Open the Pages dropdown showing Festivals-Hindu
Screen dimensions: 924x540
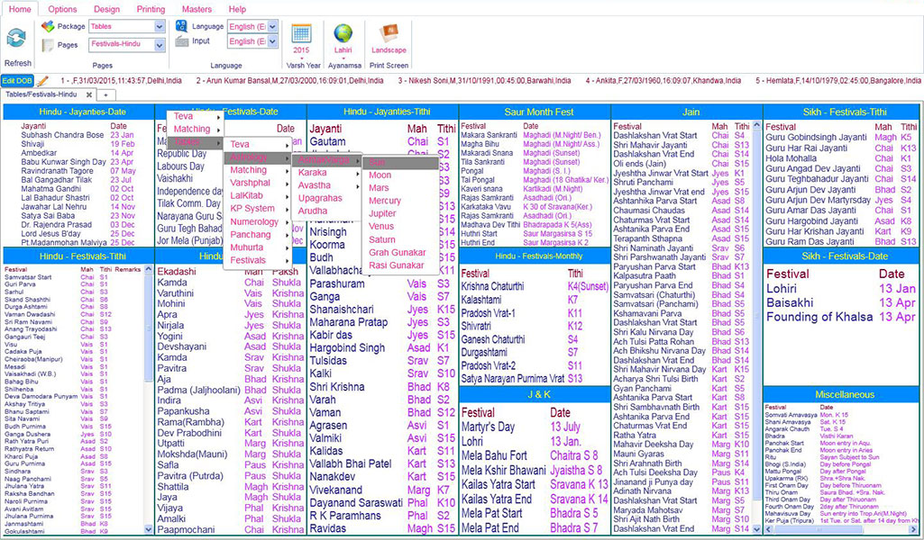point(159,44)
